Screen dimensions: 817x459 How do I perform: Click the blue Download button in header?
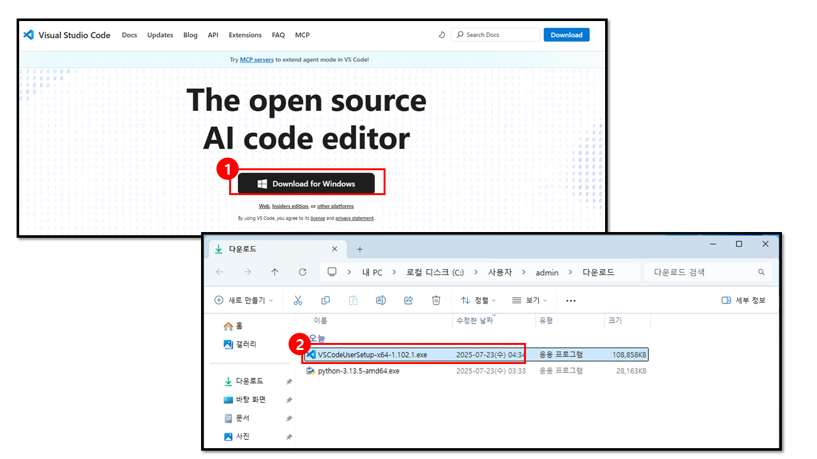click(x=567, y=35)
